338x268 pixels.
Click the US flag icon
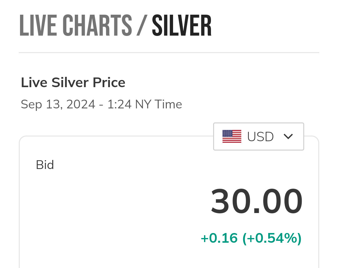[x=232, y=136]
